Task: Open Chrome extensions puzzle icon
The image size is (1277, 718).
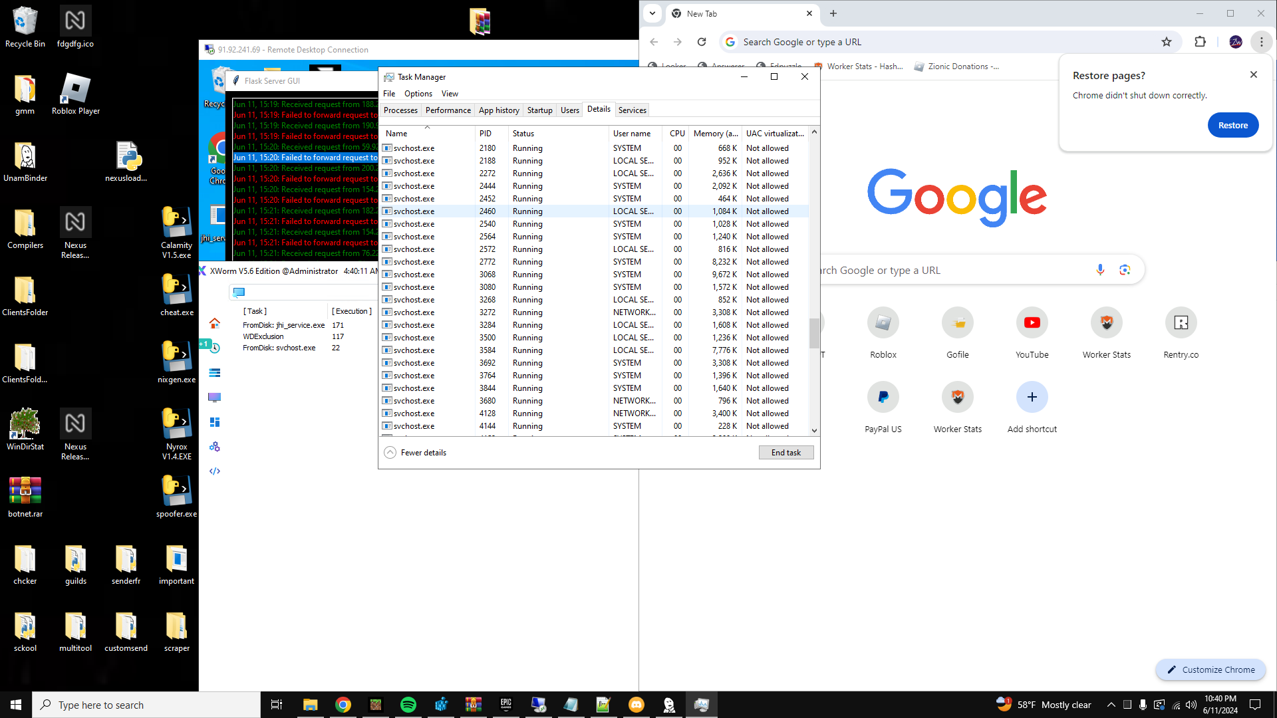Action: (1200, 42)
